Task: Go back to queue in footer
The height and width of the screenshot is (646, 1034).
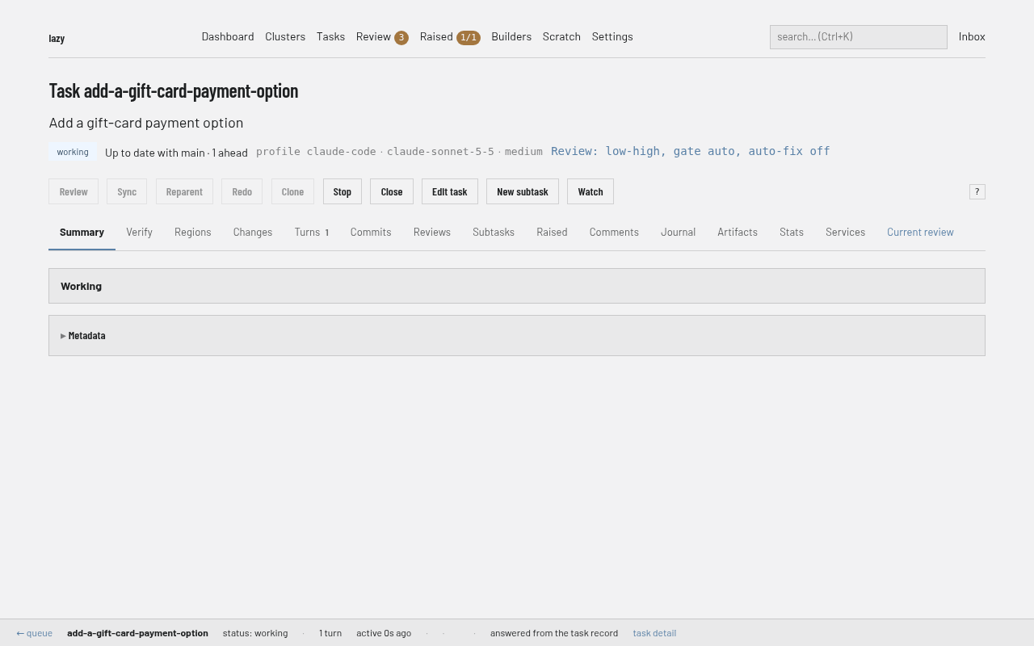Action: 35,633
